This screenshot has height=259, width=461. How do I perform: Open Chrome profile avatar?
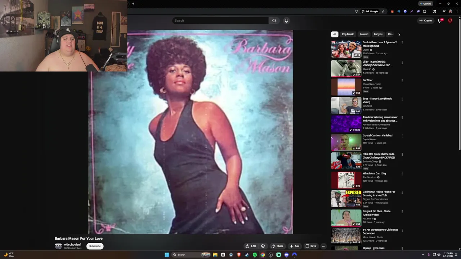click(x=450, y=11)
